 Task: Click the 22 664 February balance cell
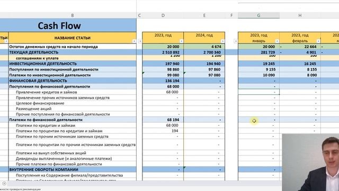(x=300, y=47)
